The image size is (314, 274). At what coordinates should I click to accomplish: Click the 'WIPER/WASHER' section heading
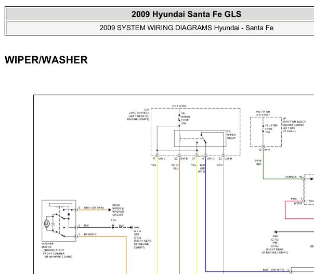[x=46, y=60]
